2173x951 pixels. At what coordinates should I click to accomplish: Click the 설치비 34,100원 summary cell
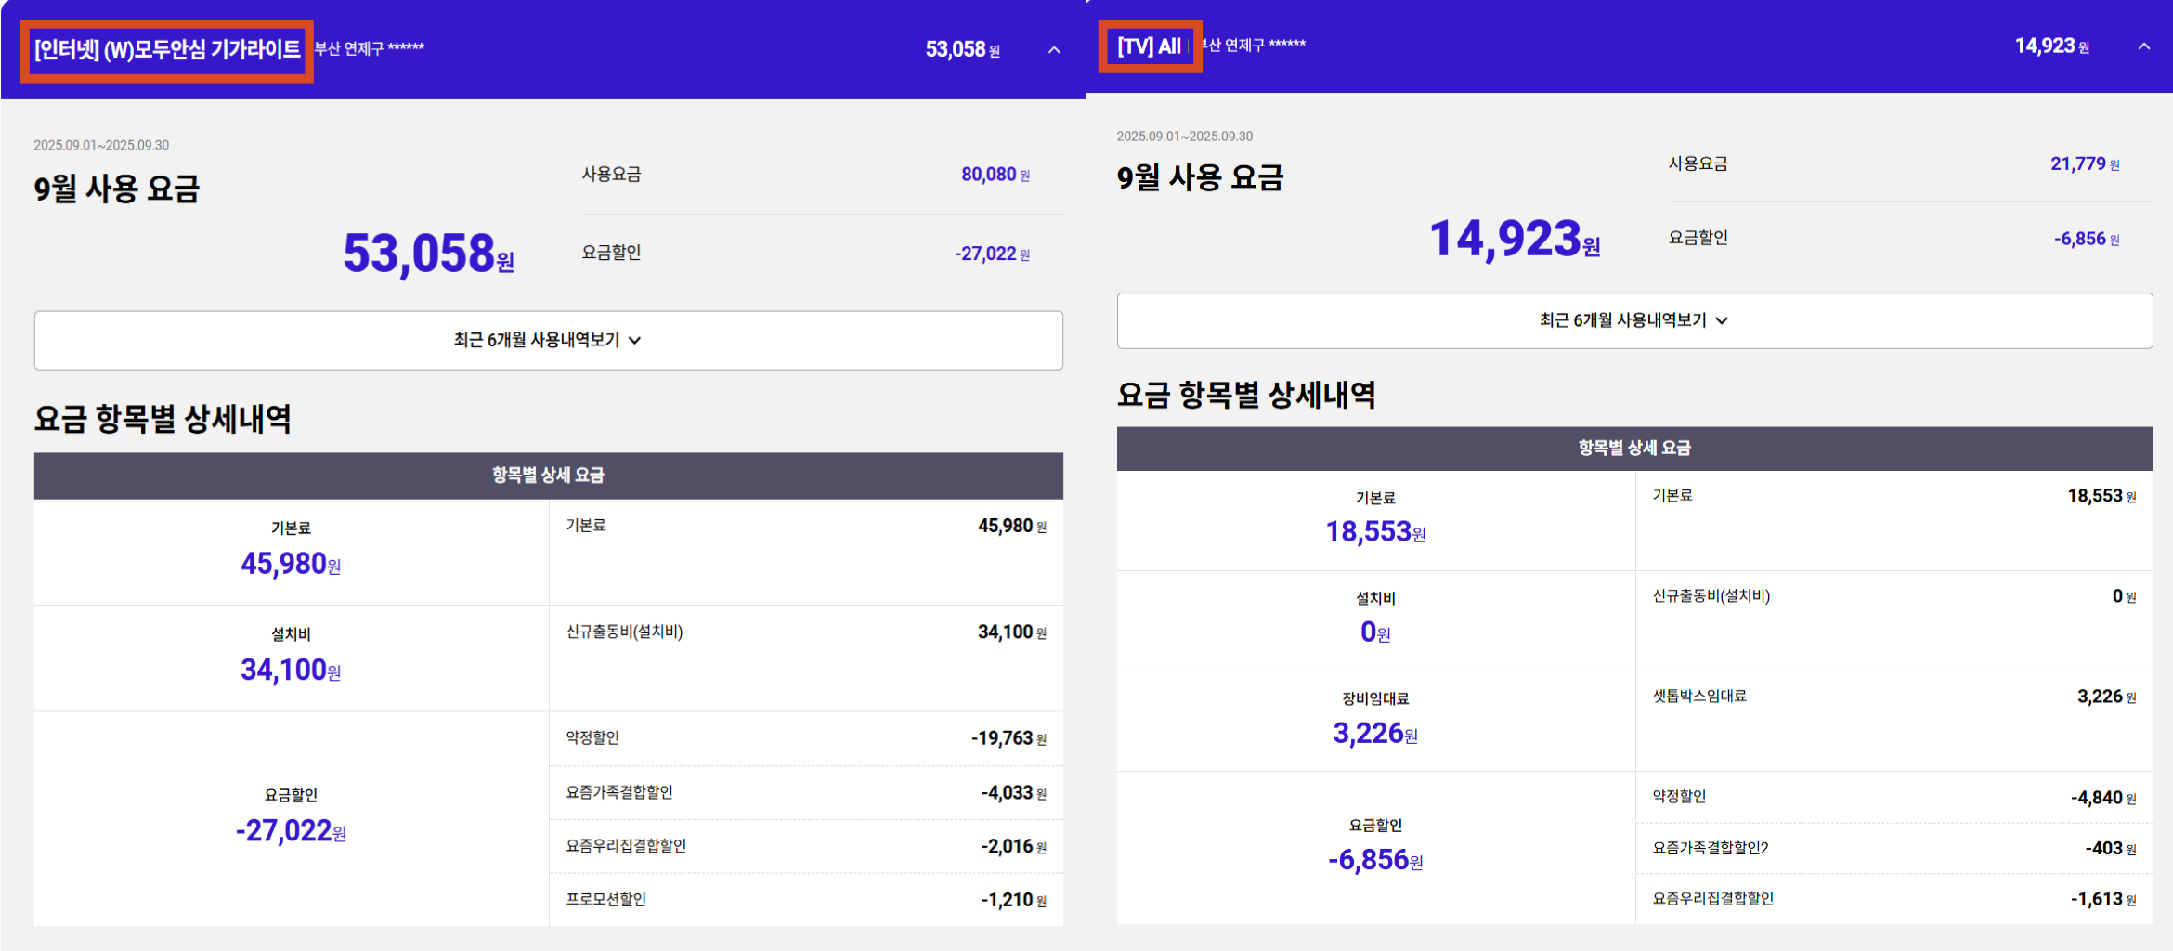coord(291,658)
